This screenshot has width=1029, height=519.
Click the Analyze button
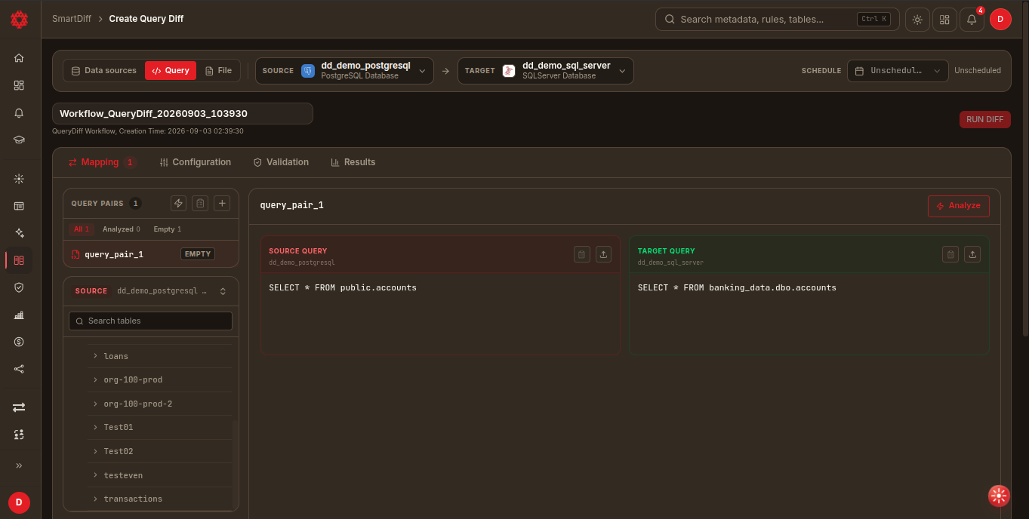point(958,206)
